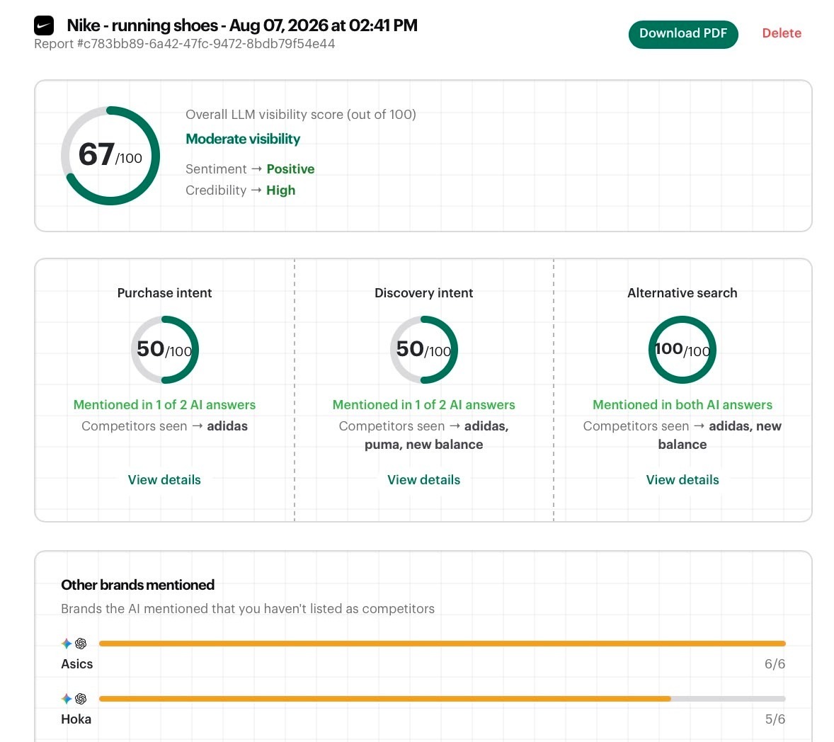Click 'Mentioned in both AI answers' text
This screenshot has width=834, height=742.
tap(682, 405)
